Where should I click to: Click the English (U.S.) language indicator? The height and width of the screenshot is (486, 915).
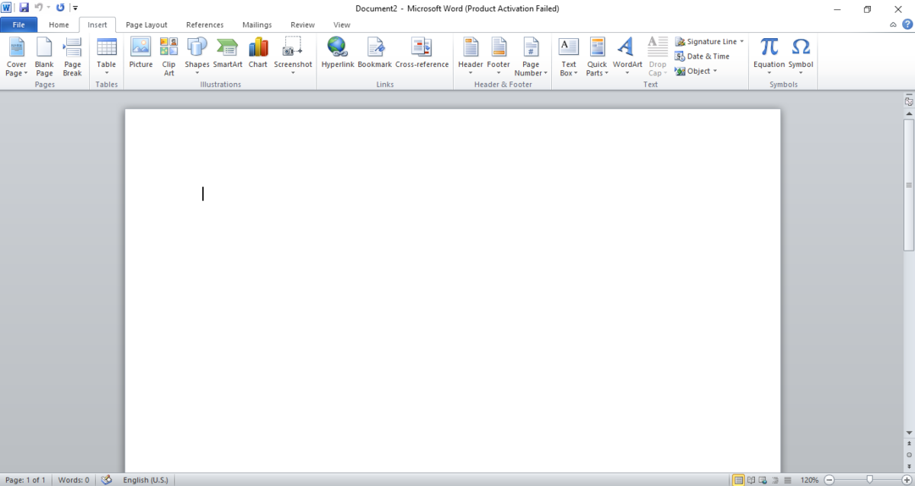pyautogui.click(x=146, y=480)
